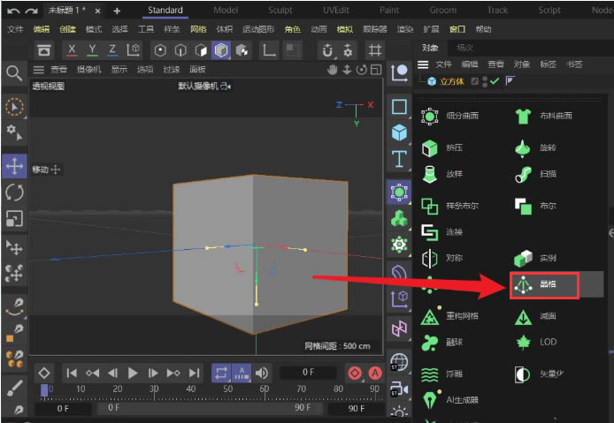The width and height of the screenshot is (614, 423).
Task: Toggle Y axis lock
Action: [x=92, y=50]
